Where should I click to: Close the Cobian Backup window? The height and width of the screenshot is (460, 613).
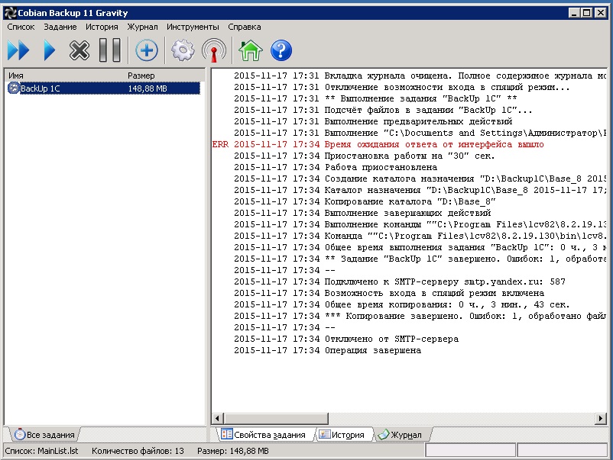[x=600, y=13]
